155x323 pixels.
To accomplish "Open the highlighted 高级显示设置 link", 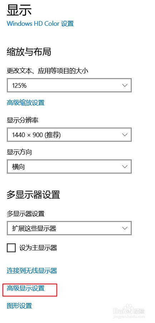I will point(26,288).
